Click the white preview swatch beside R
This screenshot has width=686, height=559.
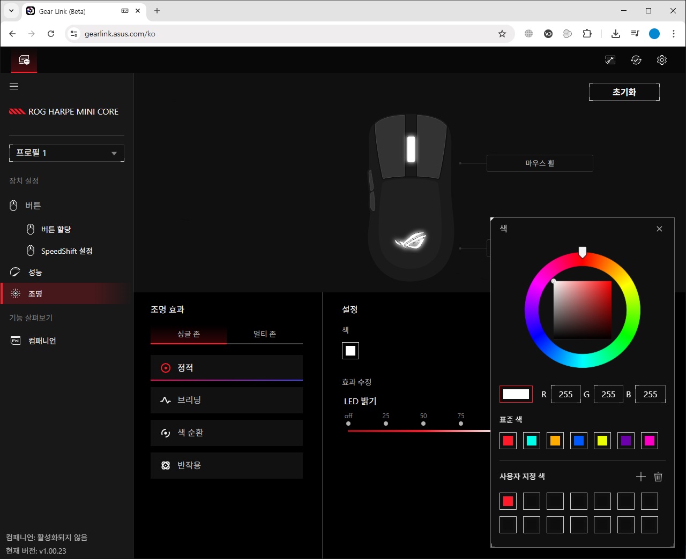(x=516, y=394)
